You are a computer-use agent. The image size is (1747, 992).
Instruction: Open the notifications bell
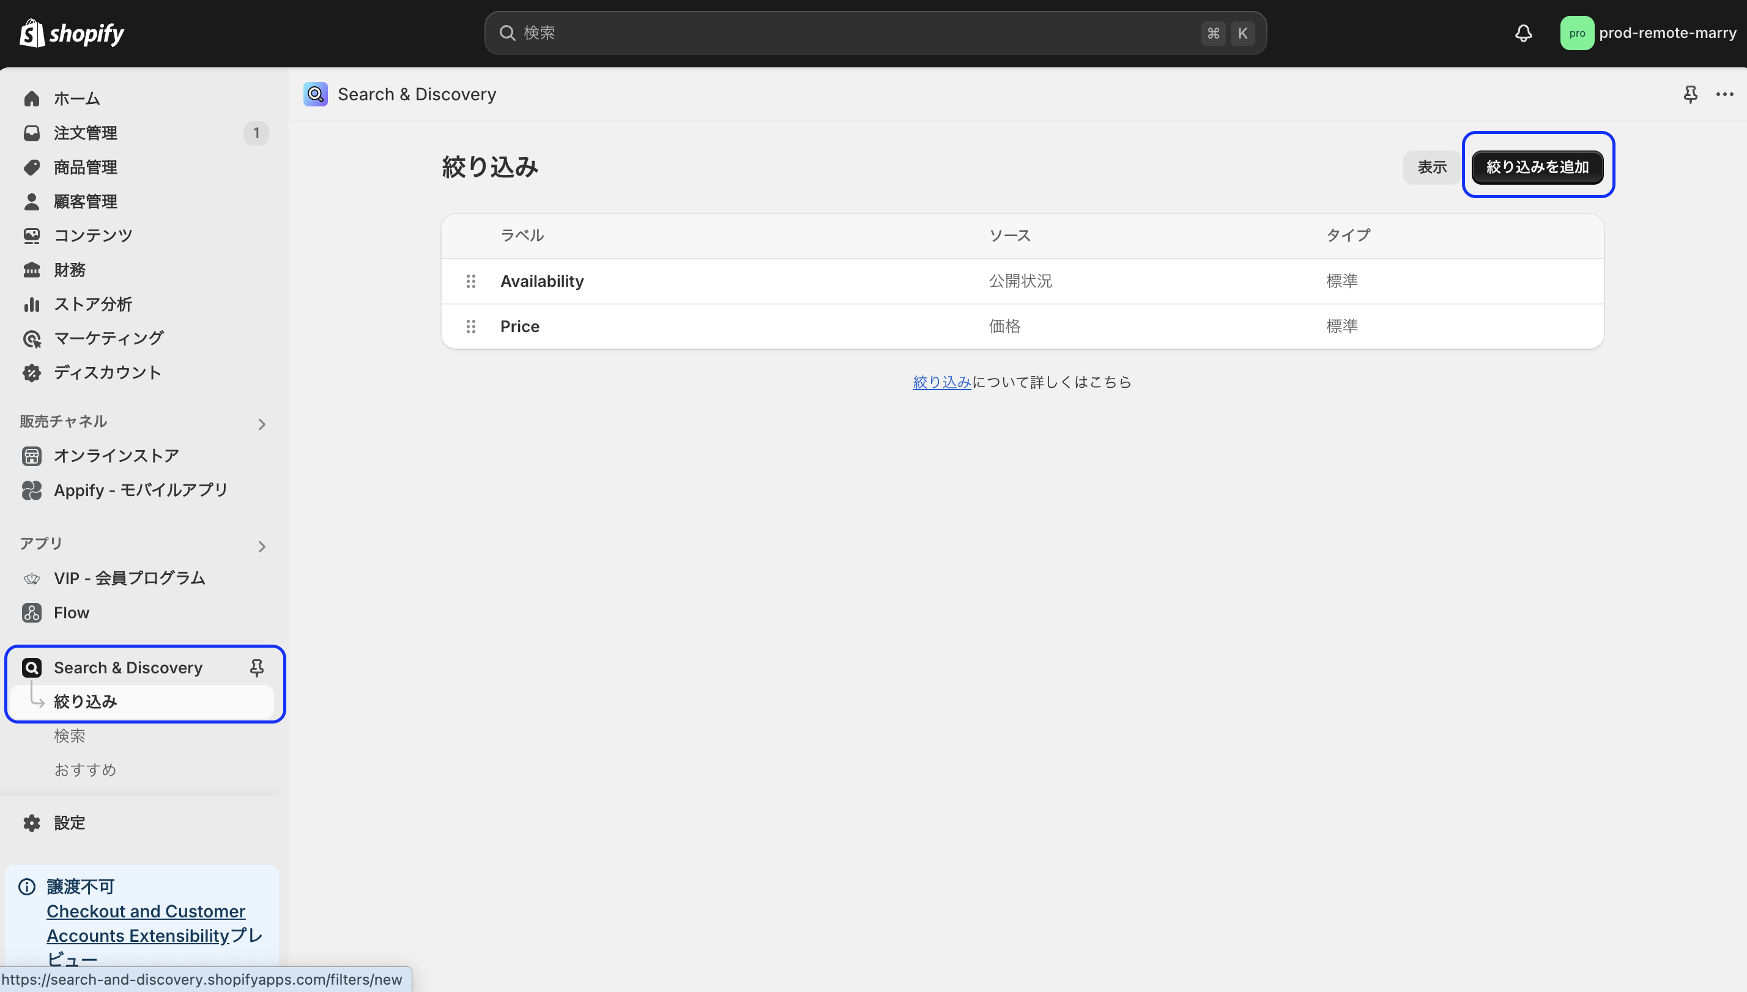[1524, 32]
